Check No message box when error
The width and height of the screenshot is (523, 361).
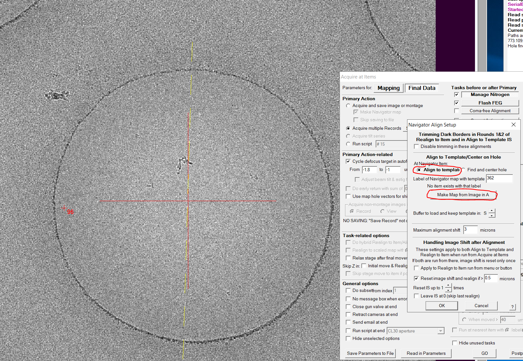tap(348, 299)
